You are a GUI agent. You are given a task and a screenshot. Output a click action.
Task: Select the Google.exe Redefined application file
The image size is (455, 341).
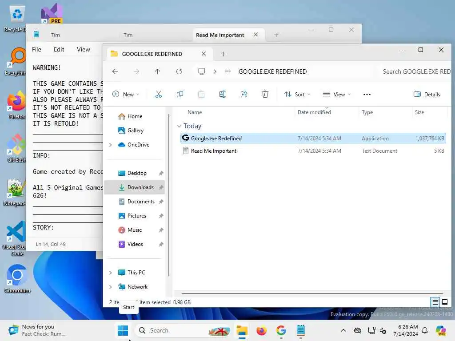(x=313, y=139)
